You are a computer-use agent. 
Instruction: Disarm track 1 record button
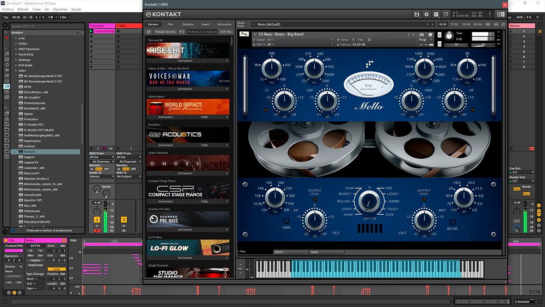[x=97, y=231]
